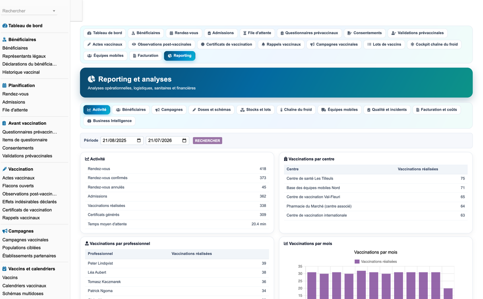Click the eye icon on Observations post-vaccinales
The image size is (483, 299).
point(134,44)
